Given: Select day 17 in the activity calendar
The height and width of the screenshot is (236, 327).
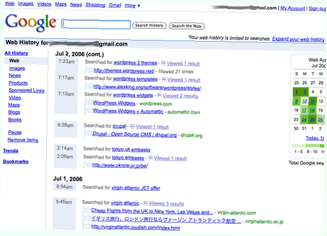Looking at the screenshot, I should pyautogui.click(x=304, y=110).
